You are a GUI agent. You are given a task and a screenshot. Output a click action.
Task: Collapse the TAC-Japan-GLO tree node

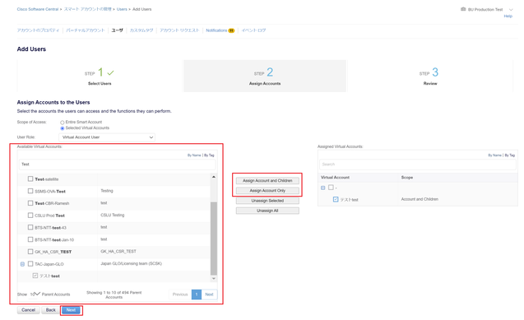[22, 264]
